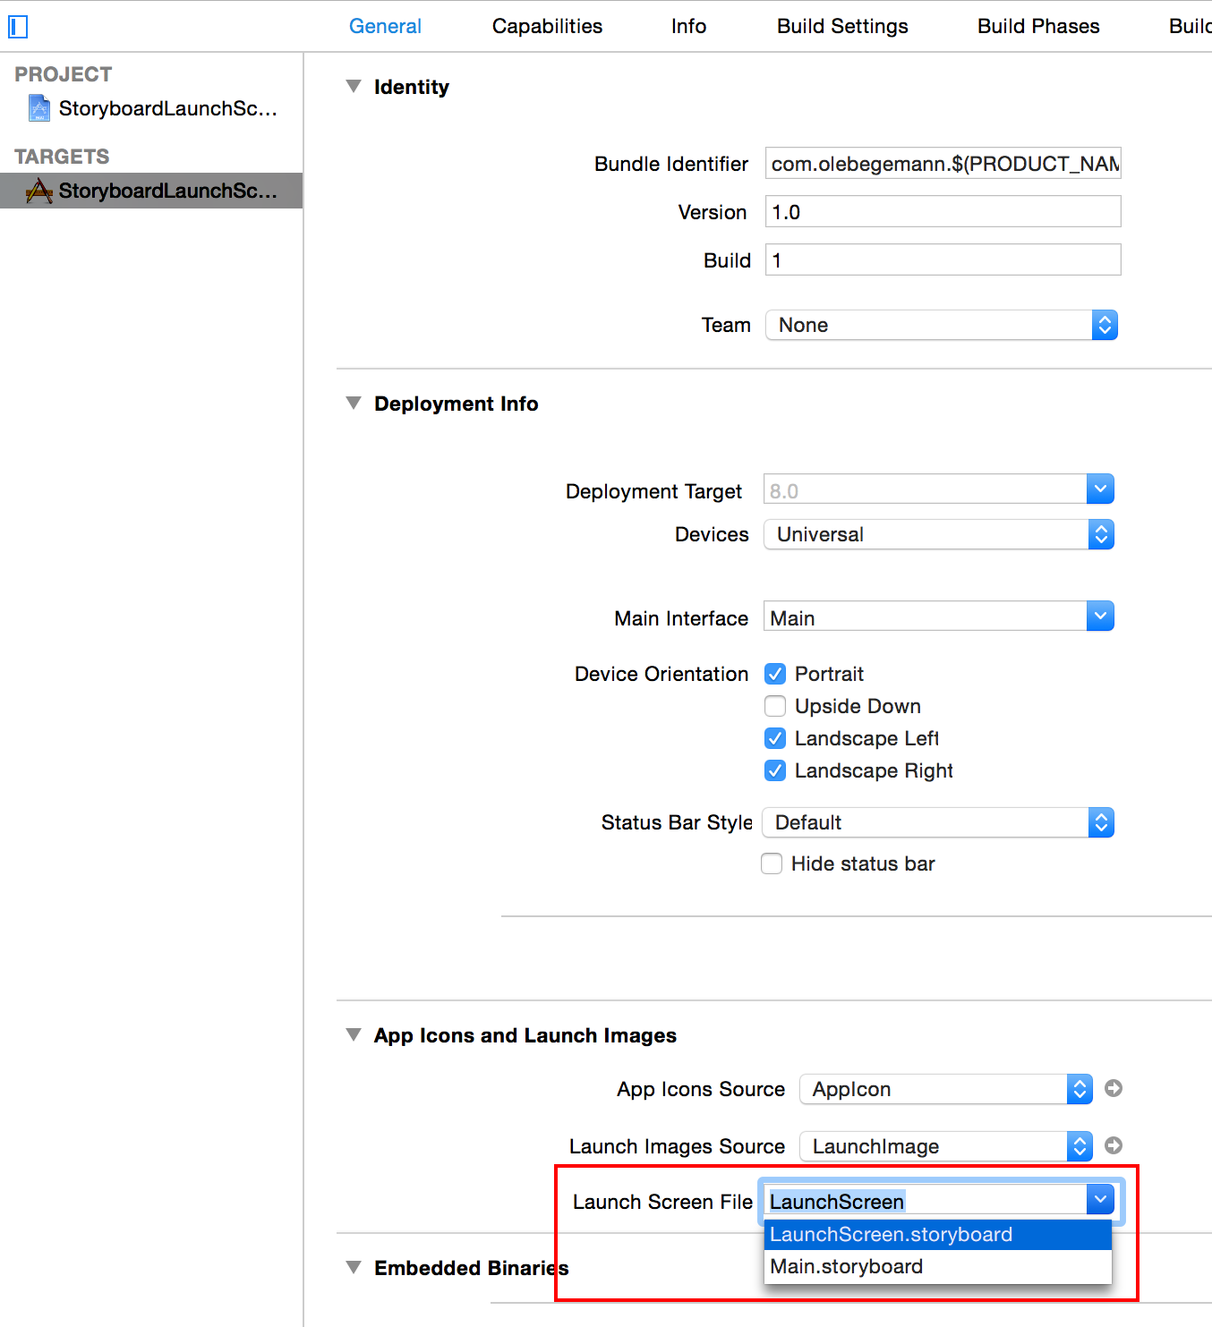1212x1327 pixels.
Task: Disable Landscape Left orientation
Action: [775, 738]
